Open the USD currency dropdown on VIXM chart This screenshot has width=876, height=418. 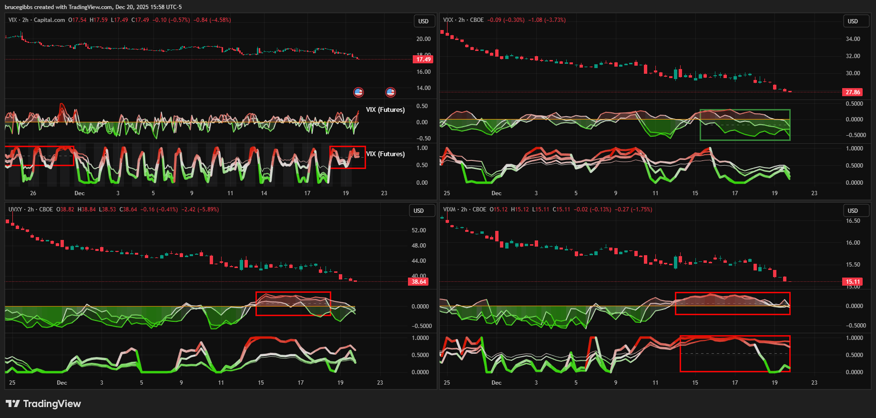click(853, 211)
